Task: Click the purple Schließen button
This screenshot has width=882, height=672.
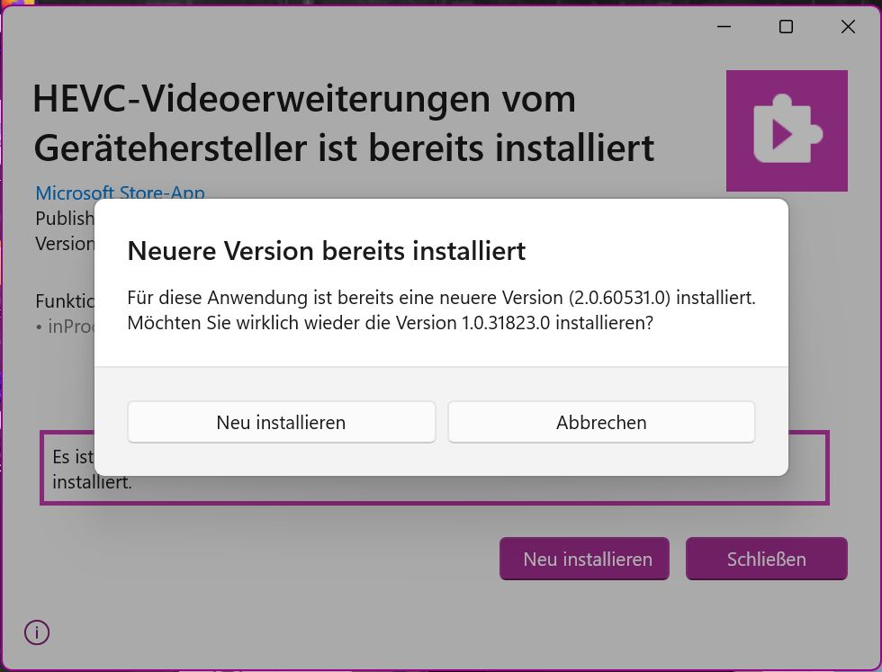Action: tap(766, 559)
